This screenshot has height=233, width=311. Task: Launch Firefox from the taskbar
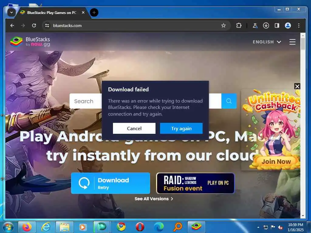[x=27, y=227]
